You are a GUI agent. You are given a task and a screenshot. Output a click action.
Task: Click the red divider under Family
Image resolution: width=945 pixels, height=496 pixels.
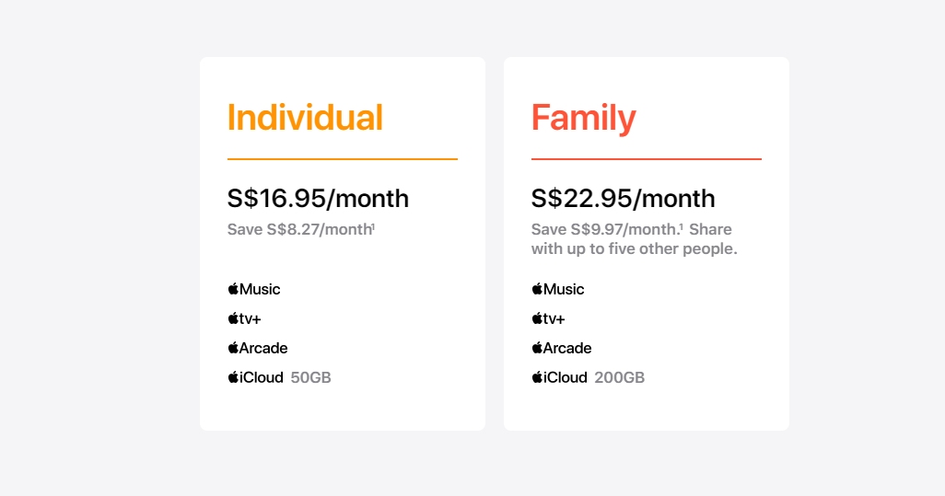tap(647, 159)
